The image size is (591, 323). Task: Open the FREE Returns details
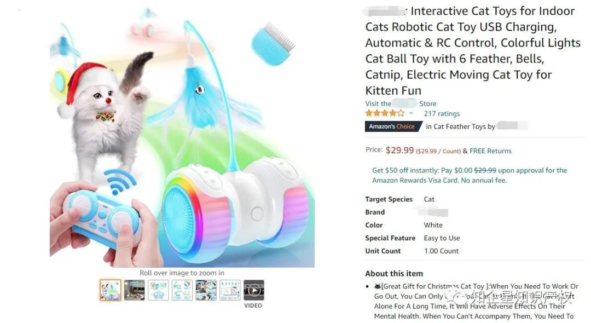[x=490, y=150]
